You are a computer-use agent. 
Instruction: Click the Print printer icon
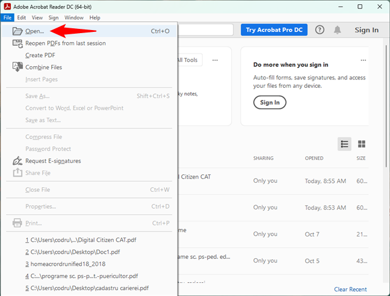[17, 223]
